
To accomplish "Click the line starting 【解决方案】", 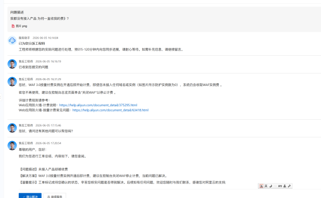I will coord(94,176).
